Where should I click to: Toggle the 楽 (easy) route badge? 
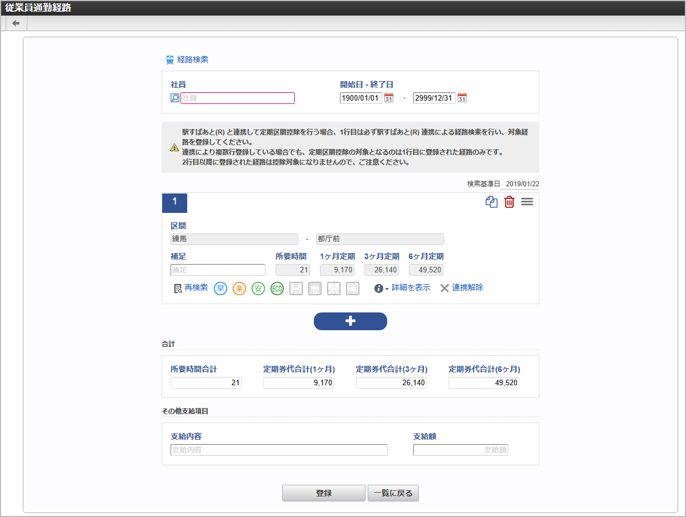(x=239, y=289)
